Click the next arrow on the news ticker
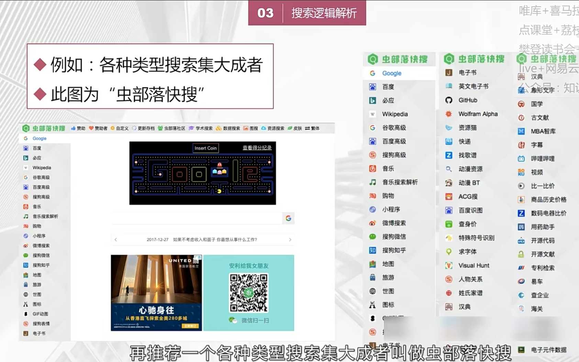This screenshot has width=579, height=362. pyautogui.click(x=290, y=240)
